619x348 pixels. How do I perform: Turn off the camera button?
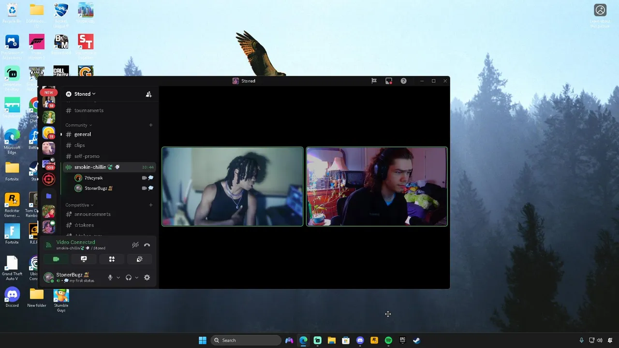click(56, 259)
